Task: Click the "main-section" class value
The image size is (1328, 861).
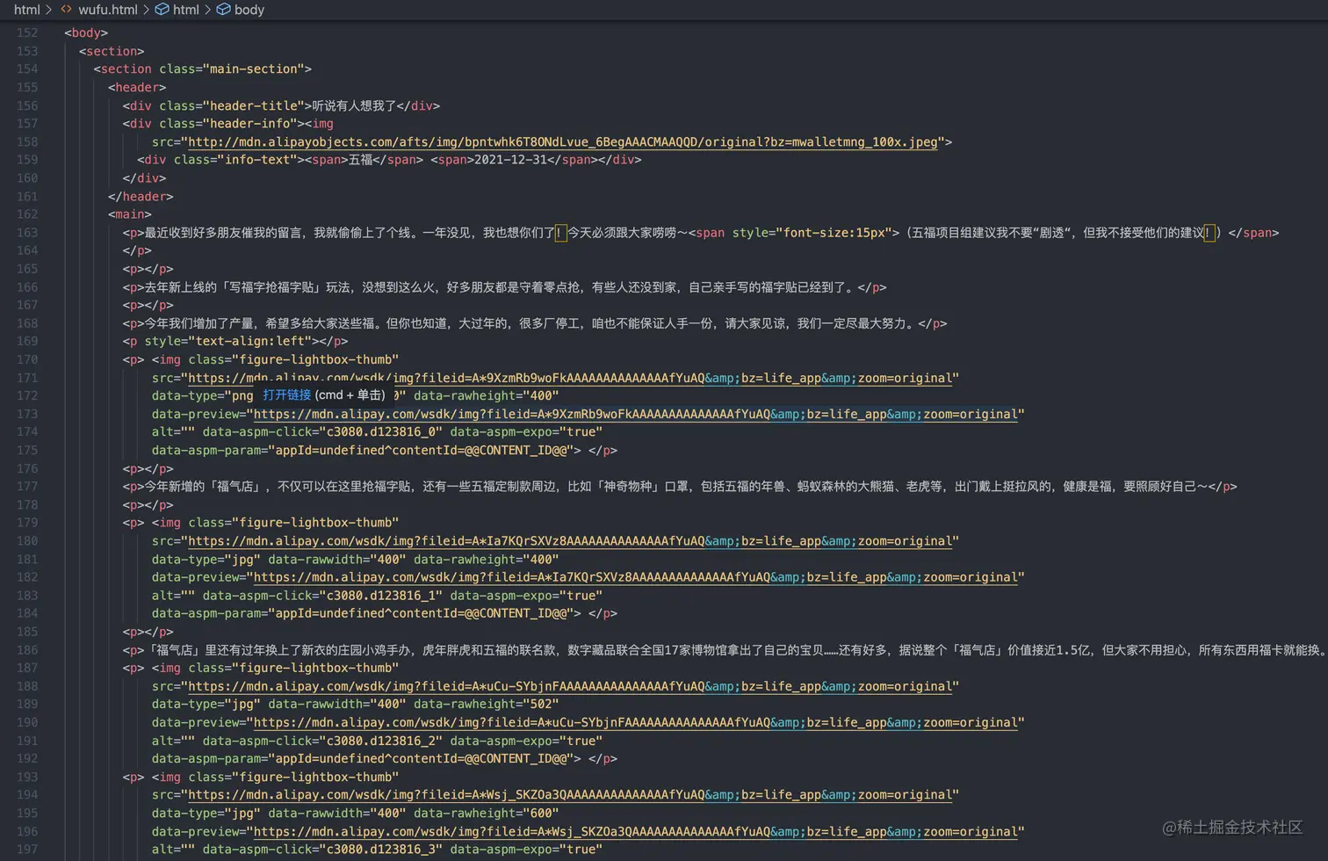Action: (x=254, y=69)
